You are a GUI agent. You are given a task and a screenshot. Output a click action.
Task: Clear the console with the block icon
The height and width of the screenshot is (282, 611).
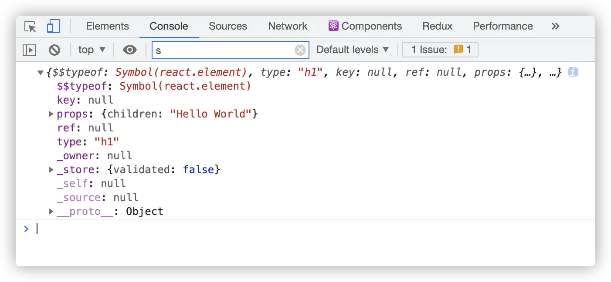(x=54, y=50)
